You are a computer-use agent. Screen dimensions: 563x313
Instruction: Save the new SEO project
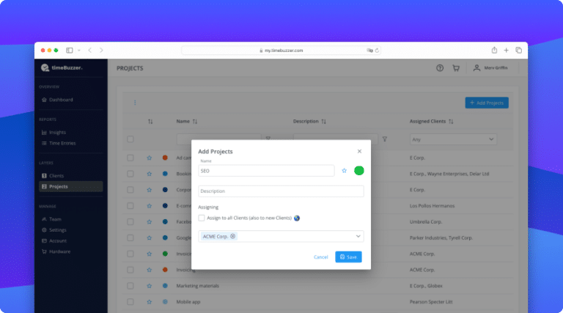tap(348, 257)
